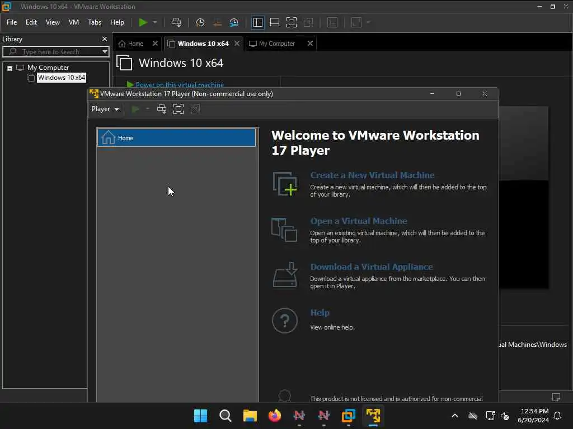Viewport: 573px width, 429px height.
Task: Click the green Power On button in Workstation toolbar
Action: pyautogui.click(x=143, y=22)
